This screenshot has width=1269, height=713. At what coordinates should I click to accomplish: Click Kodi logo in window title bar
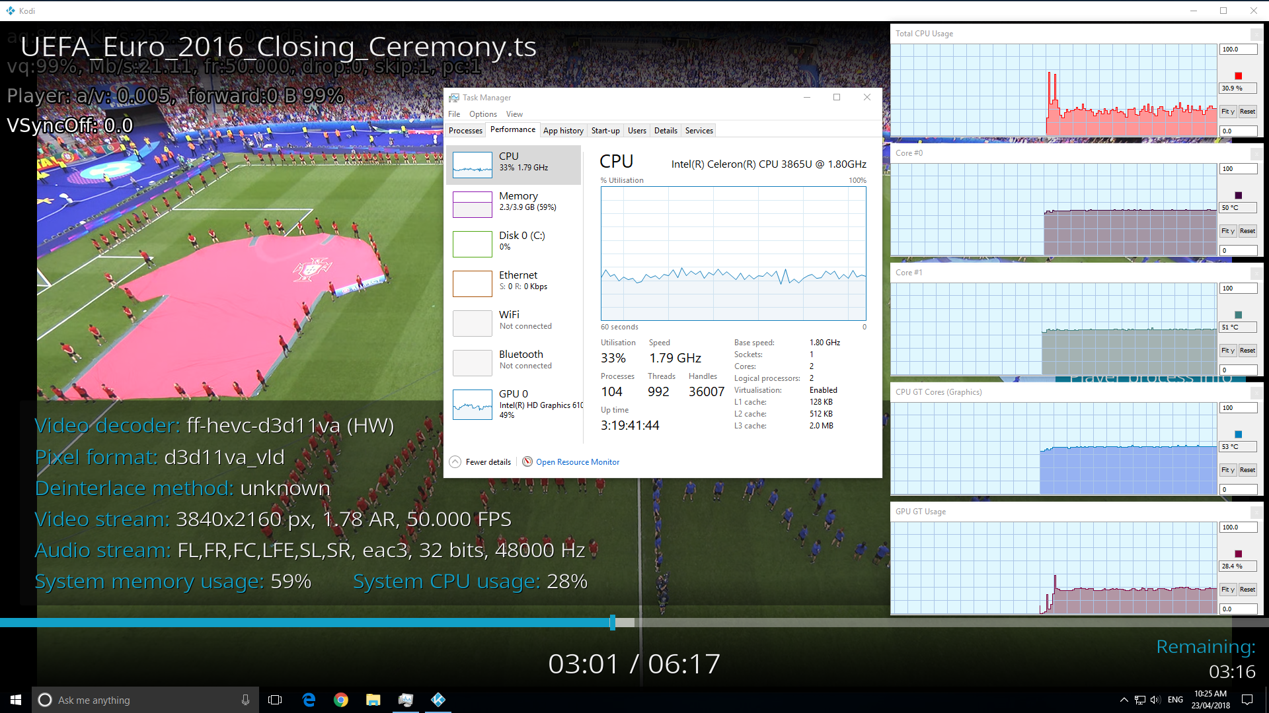(x=11, y=11)
